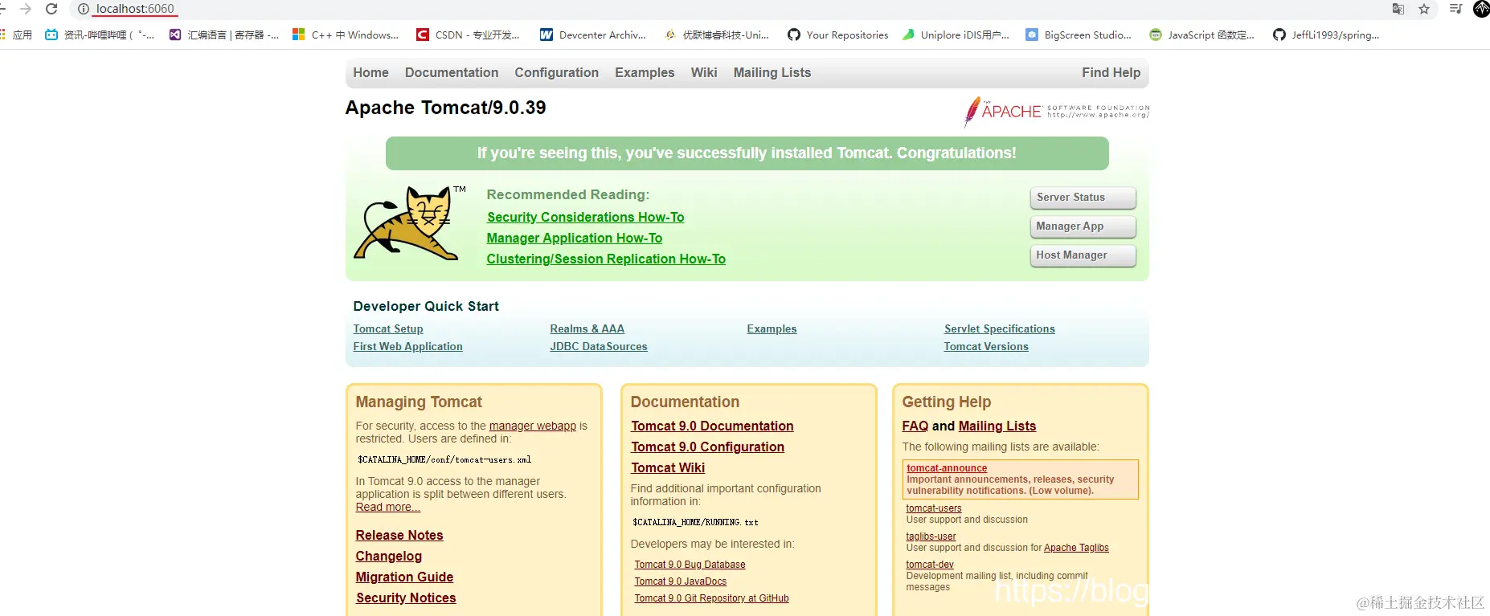Image resolution: width=1490 pixels, height=616 pixels.
Task: Click the Manager App button
Action: (1083, 226)
